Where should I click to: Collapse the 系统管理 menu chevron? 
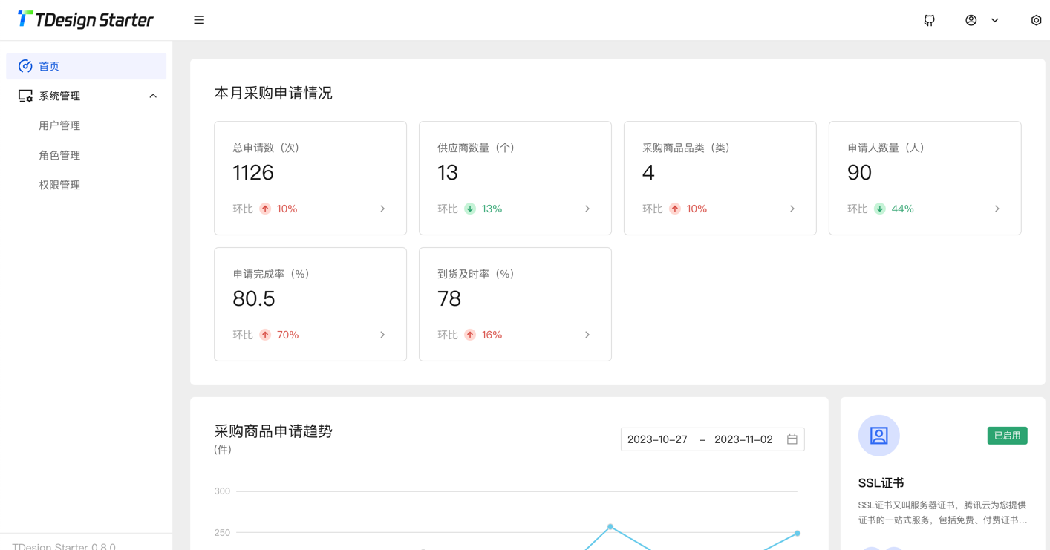[x=153, y=96]
